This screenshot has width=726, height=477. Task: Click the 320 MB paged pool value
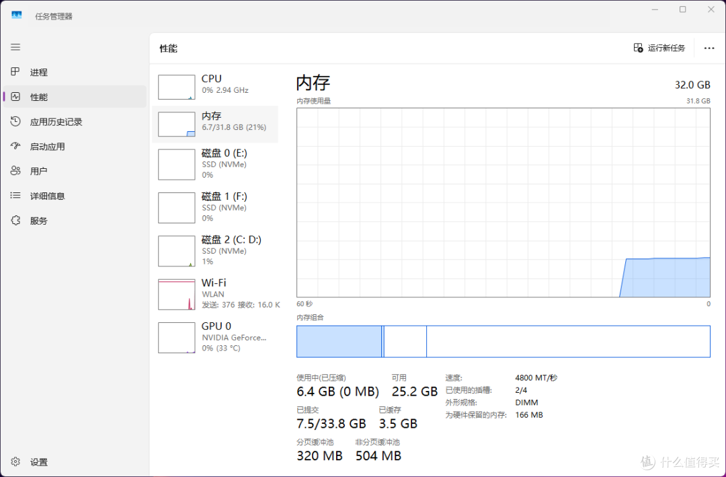pos(319,456)
